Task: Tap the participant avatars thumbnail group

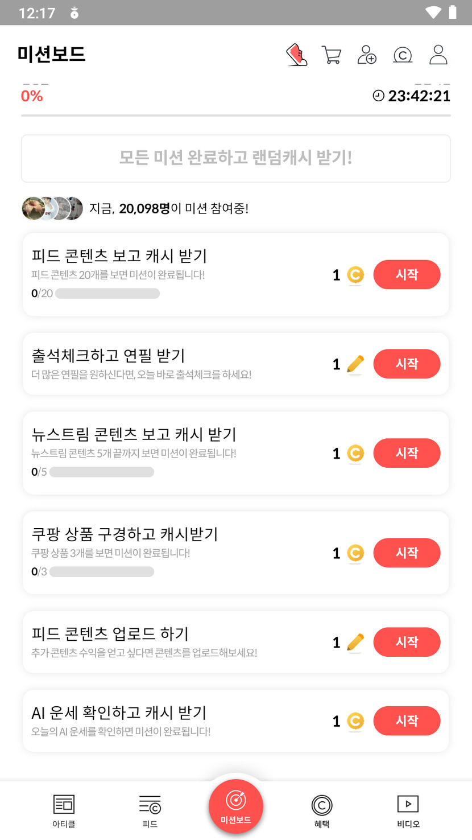Action: [52, 208]
